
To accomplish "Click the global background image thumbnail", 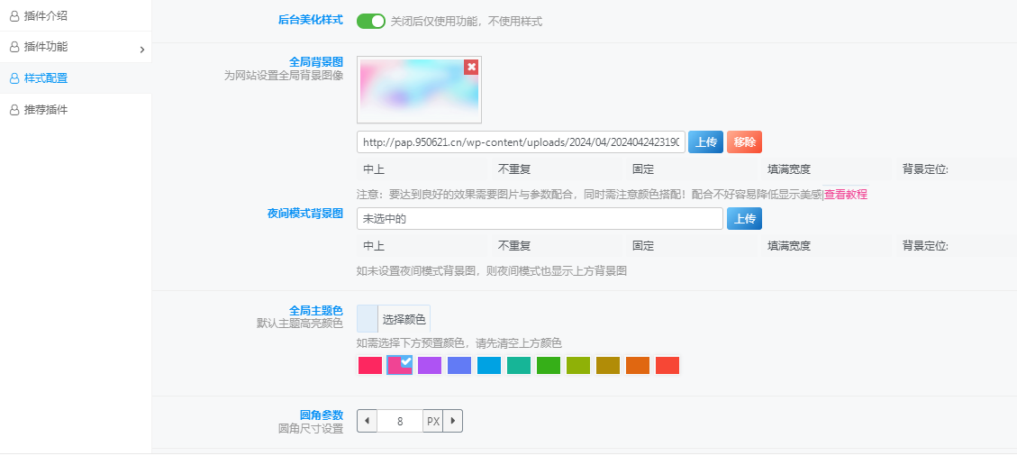I will coord(419,89).
